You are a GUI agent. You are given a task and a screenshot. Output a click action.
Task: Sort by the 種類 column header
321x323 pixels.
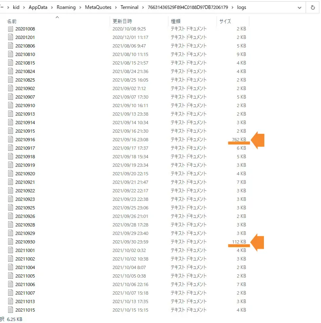(x=176, y=21)
